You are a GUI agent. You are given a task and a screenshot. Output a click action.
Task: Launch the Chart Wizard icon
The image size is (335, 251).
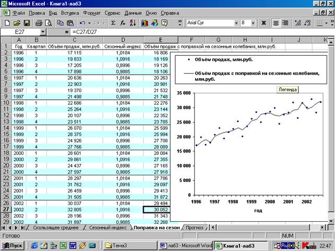(145, 23)
